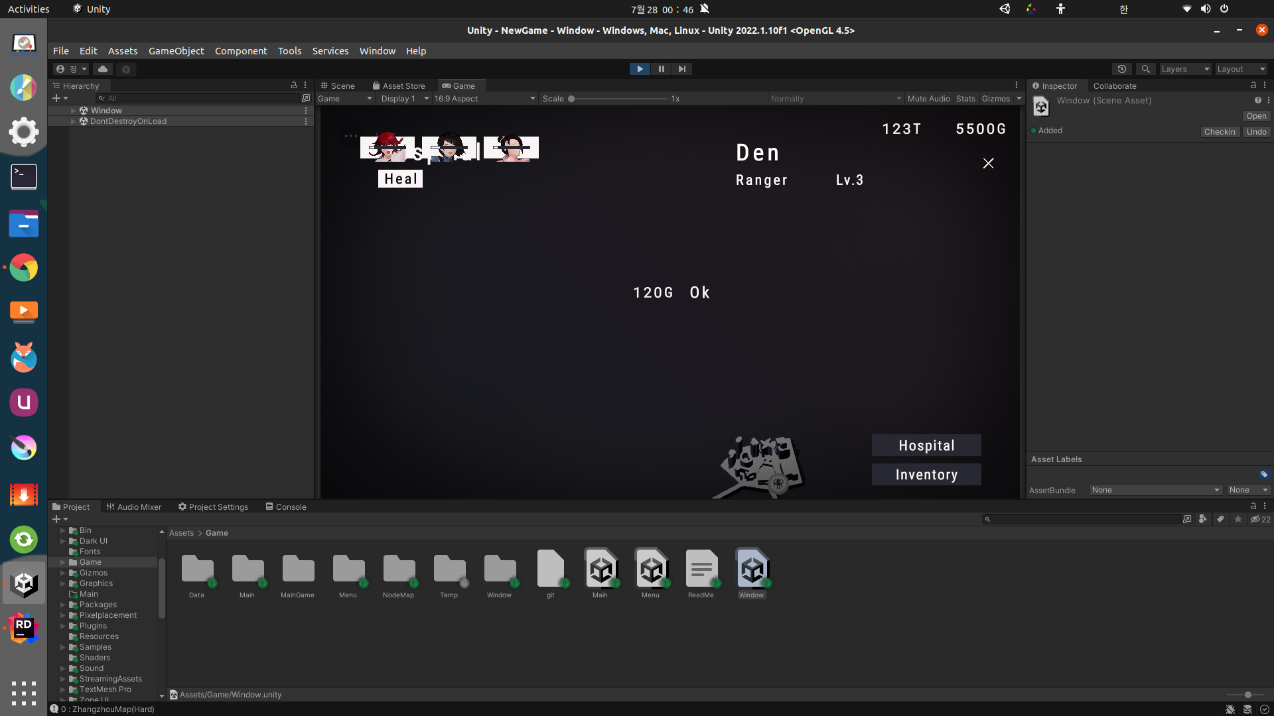Open the Terminal from the dock
Image resolution: width=1274 pixels, height=716 pixels.
click(24, 177)
